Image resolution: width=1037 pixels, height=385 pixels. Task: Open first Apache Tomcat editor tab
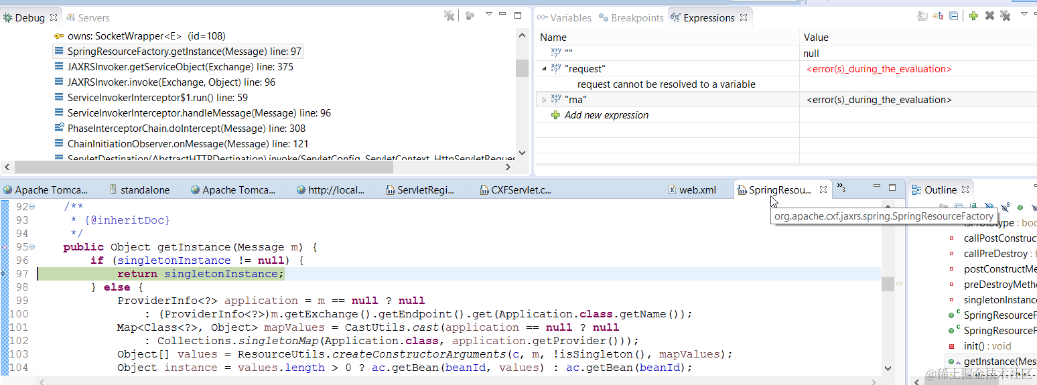46,190
